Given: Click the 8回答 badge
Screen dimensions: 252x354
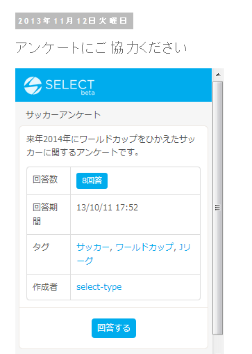Looking at the screenshot, I should pos(92,180).
